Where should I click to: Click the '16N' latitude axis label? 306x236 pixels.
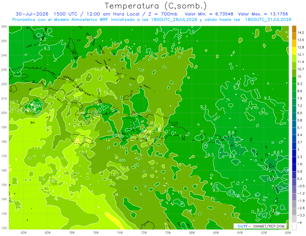pyautogui.click(x=4, y=170)
